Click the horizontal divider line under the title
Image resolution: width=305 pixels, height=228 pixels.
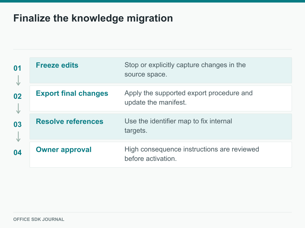point(152,49)
